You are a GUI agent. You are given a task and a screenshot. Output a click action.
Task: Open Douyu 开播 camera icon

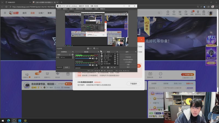click(x=186, y=13)
